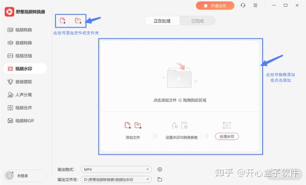Click the watermark settings droplet icon

(175, 125)
